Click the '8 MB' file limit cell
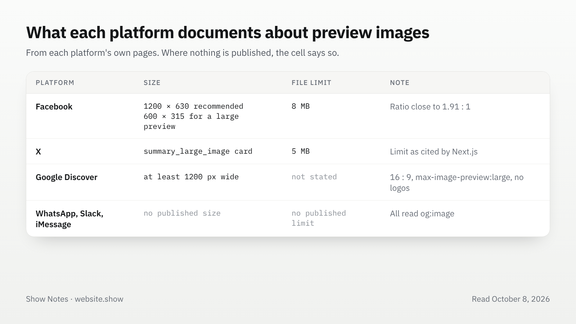 click(x=301, y=106)
